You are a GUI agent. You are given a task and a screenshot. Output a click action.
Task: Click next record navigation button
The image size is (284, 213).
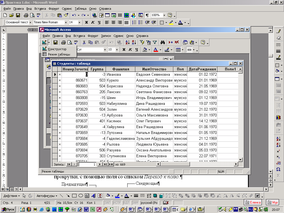click(100, 164)
